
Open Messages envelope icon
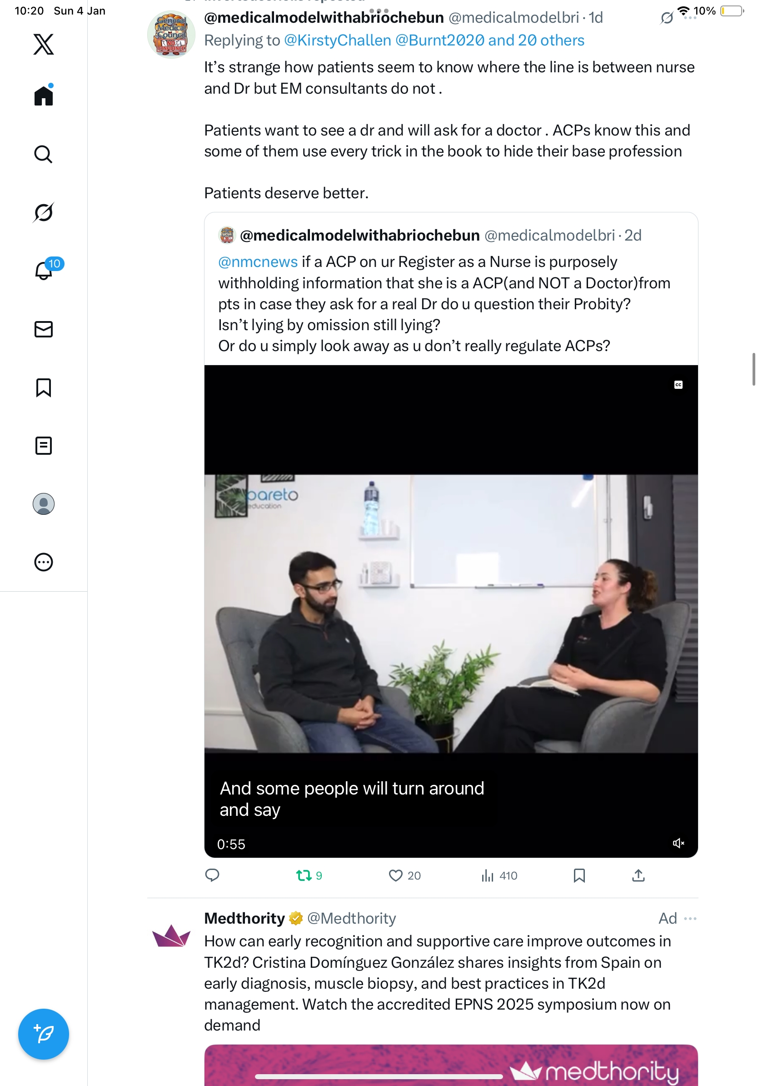44,329
